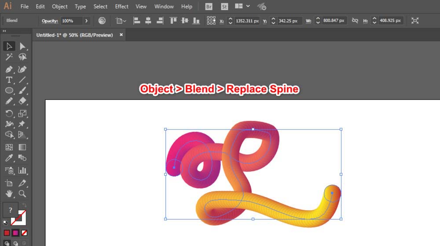Align objects to vertical bottom
Screen dimensions: 440x246
(x=196, y=21)
